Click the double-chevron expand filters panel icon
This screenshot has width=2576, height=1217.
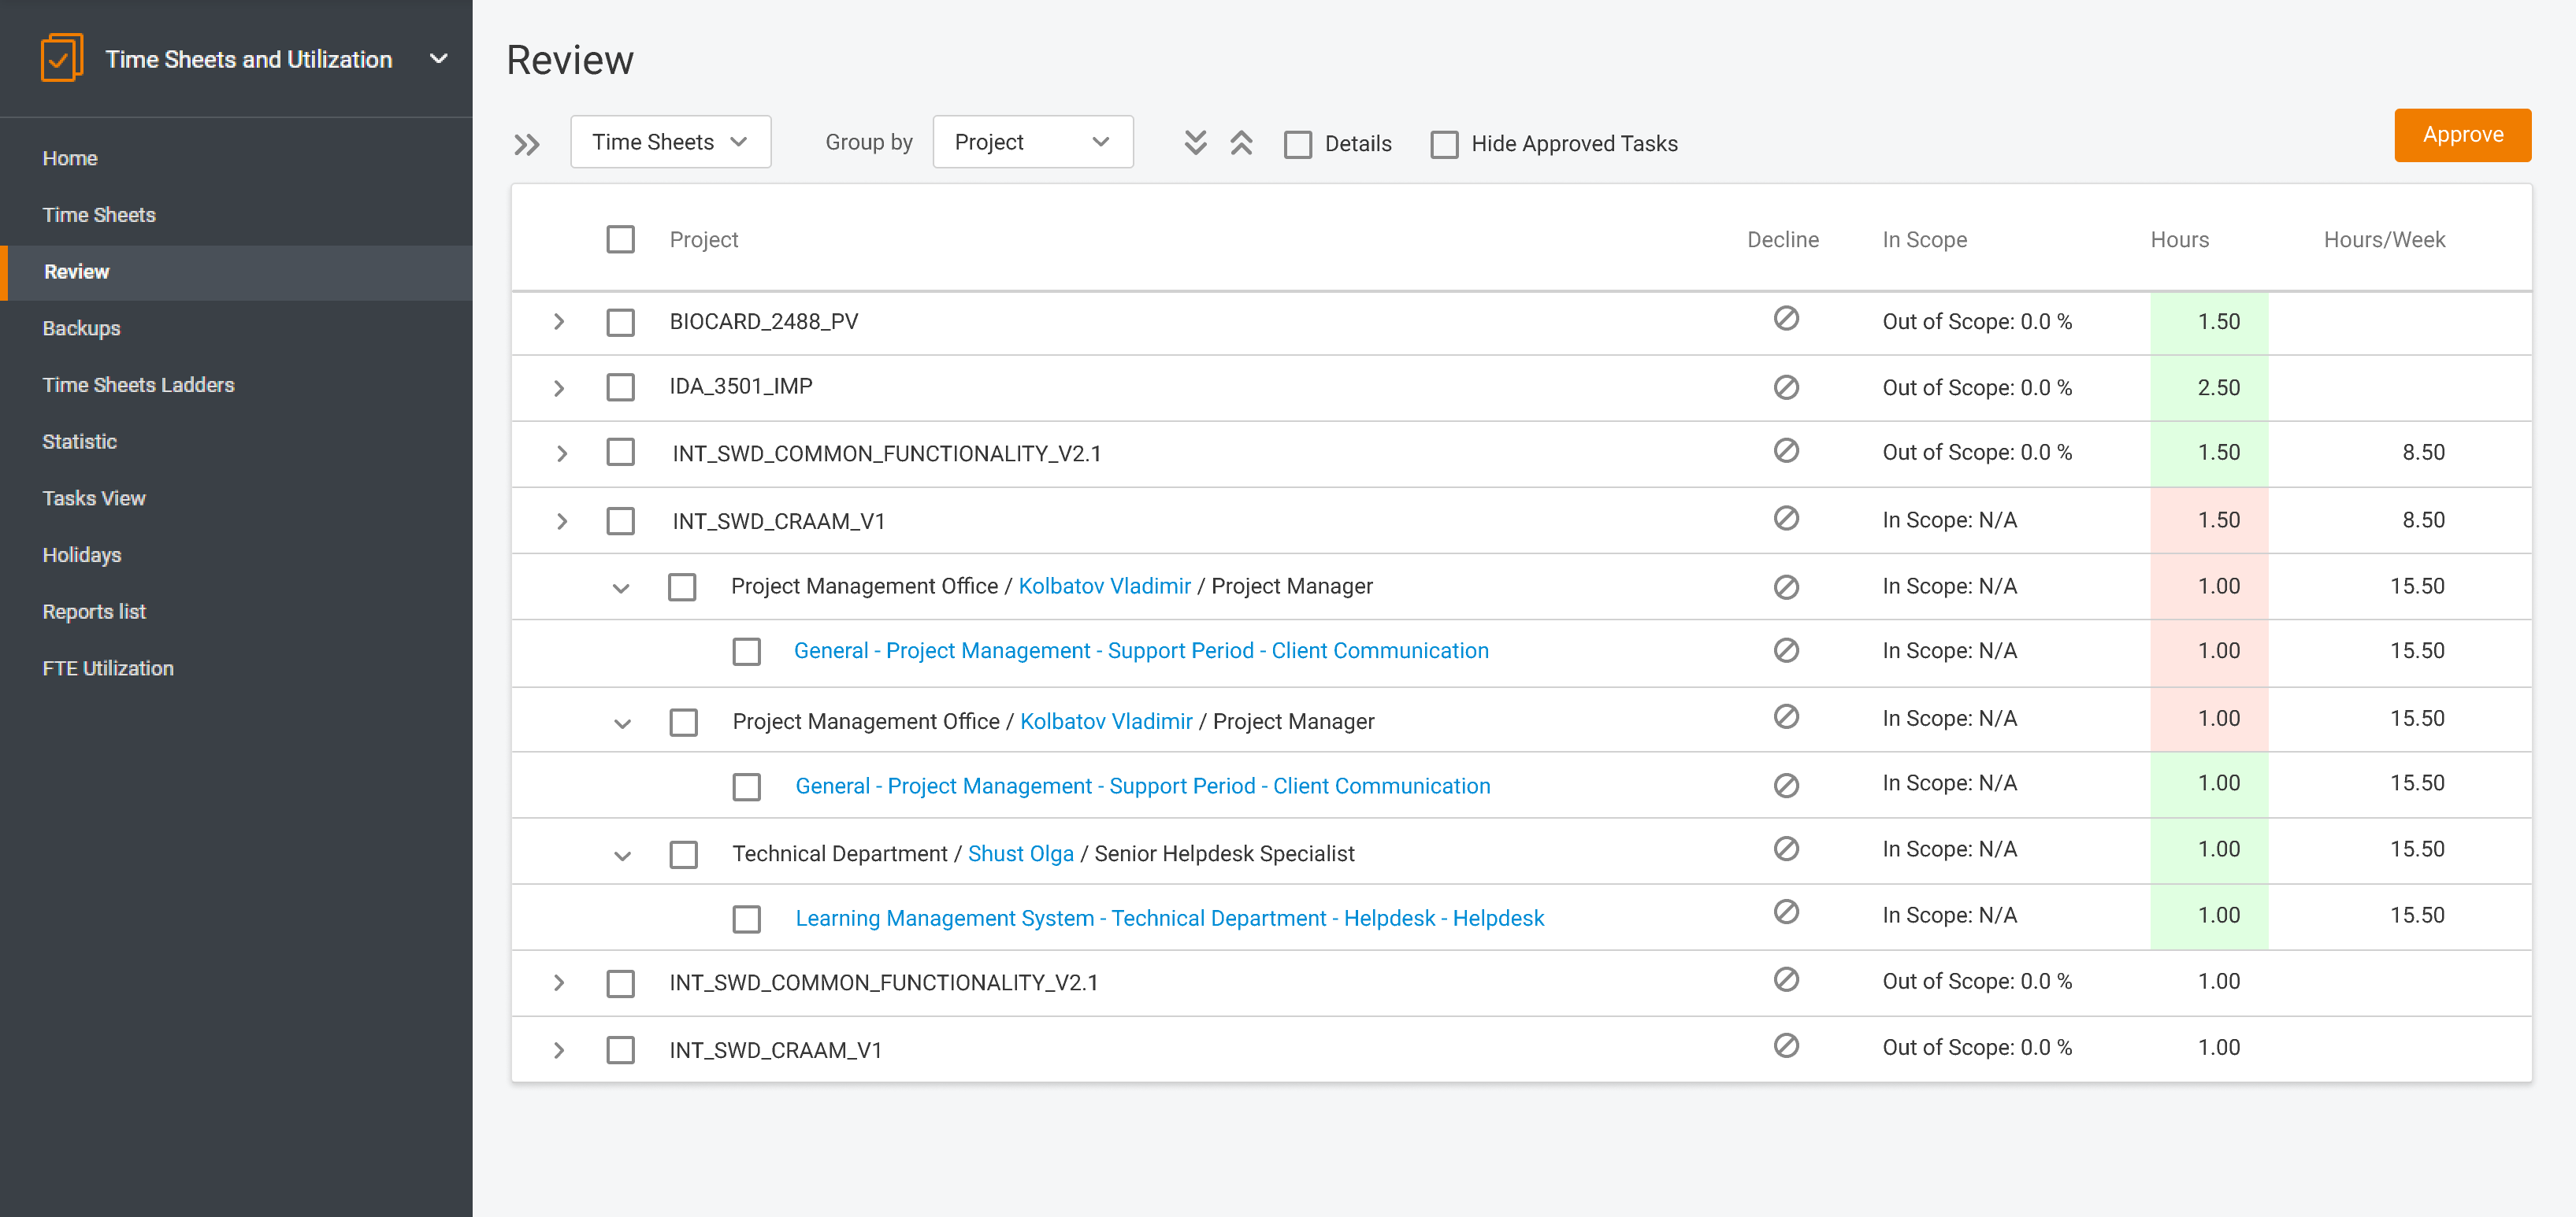[526, 145]
